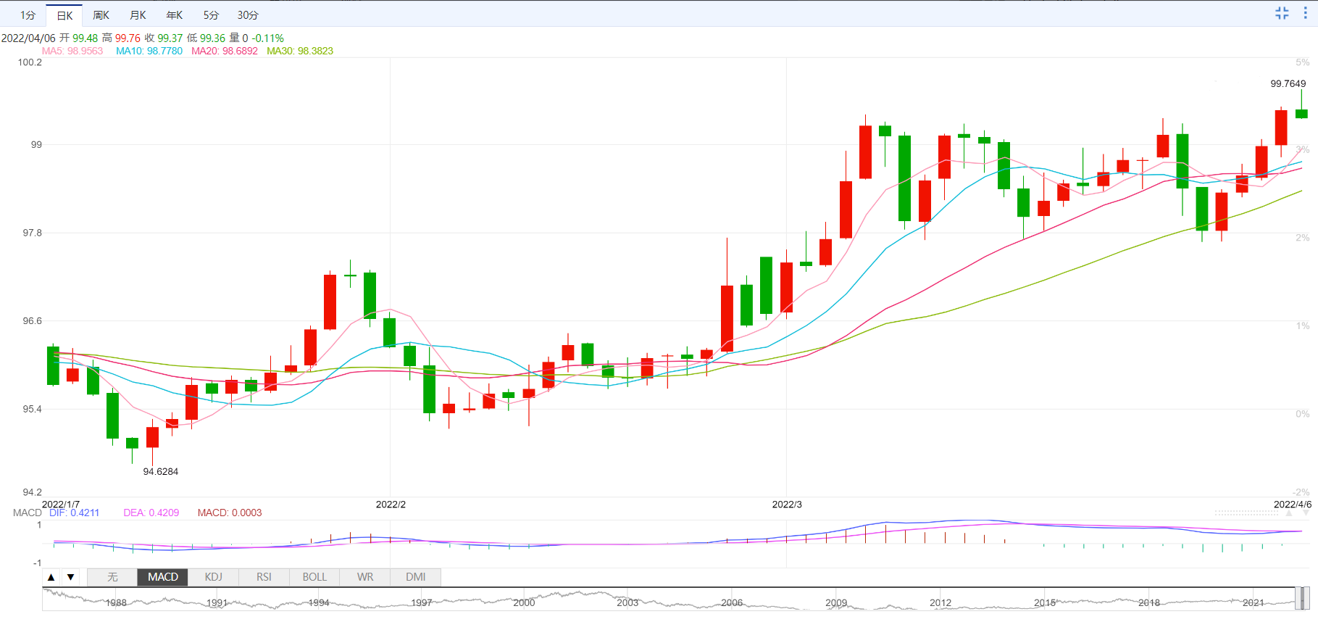Enable the KDJ indicator
This screenshot has height=622, width=1318.
click(x=214, y=577)
